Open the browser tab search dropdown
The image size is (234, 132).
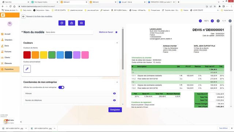coord(219,2)
